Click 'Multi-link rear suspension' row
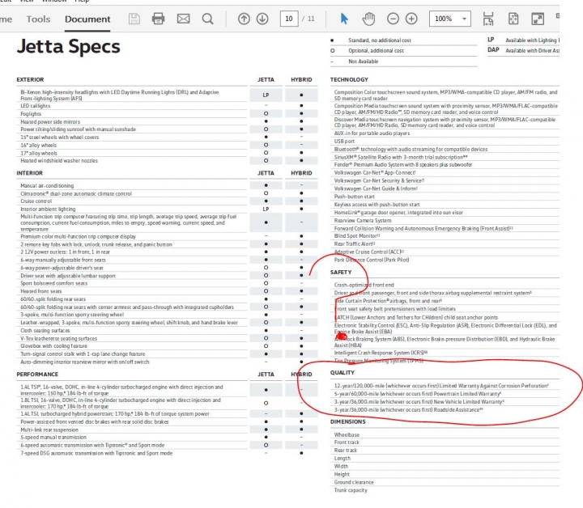The width and height of the screenshot is (583, 508). coord(168,430)
